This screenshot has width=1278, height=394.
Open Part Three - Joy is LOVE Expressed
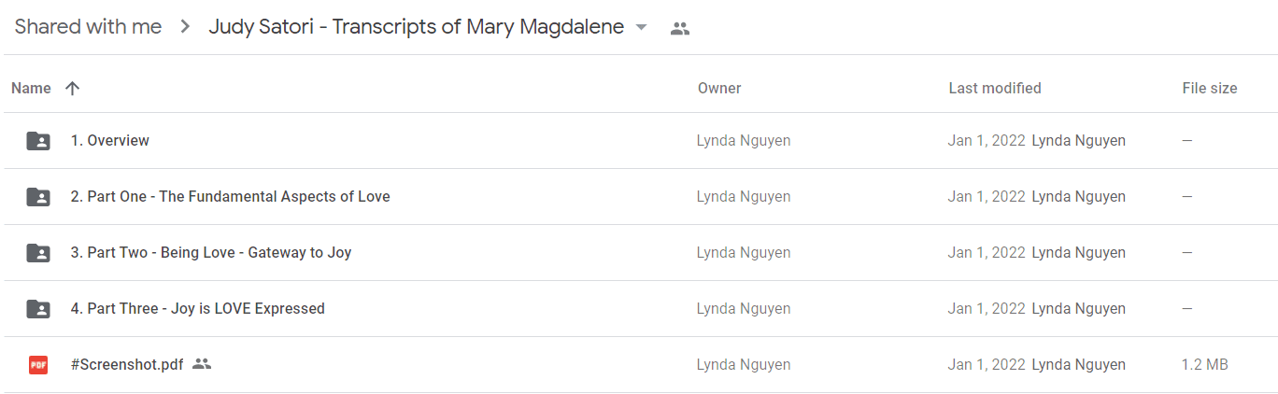[198, 308]
